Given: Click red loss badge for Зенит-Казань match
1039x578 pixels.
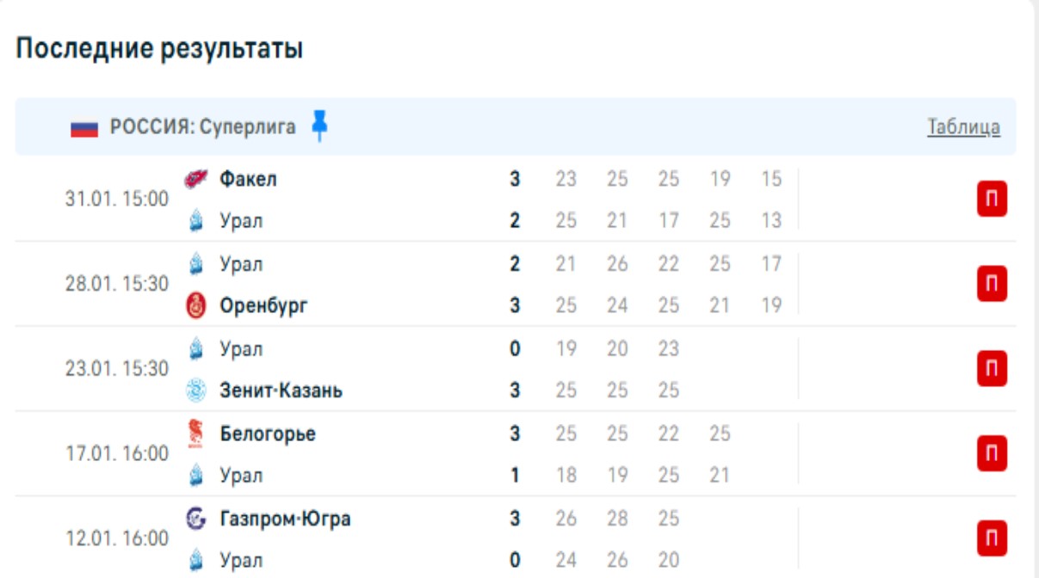Looking at the screenshot, I should pos(992,369).
